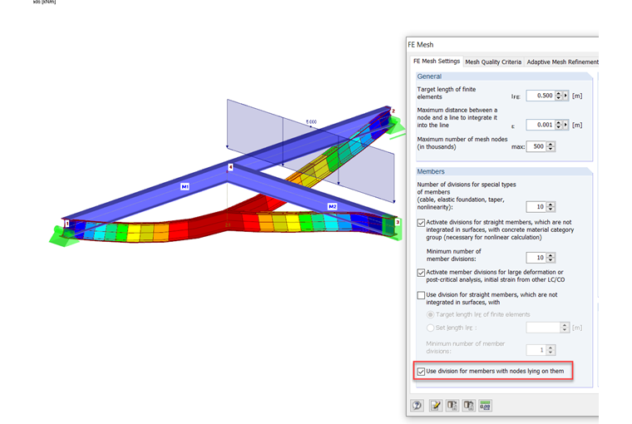Toggle Use division for members with nodes lying on them
This screenshot has height=424, width=632.
click(422, 372)
